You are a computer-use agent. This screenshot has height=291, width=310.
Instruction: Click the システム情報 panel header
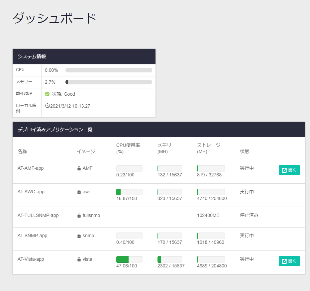click(x=84, y=56)
